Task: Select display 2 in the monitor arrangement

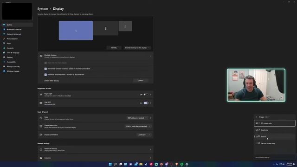Action: (x=125, y=26)
